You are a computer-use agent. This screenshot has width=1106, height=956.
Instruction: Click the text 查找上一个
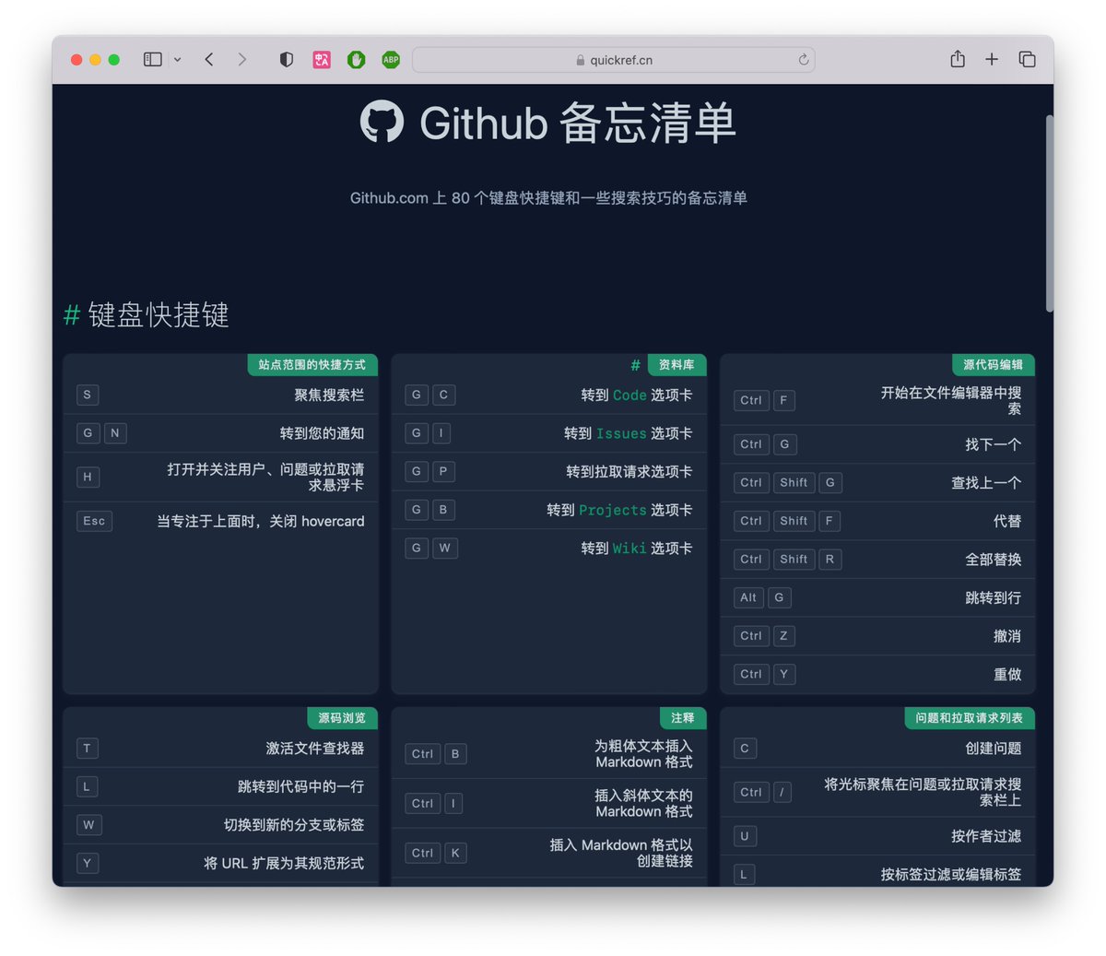[x=986, y=482]
